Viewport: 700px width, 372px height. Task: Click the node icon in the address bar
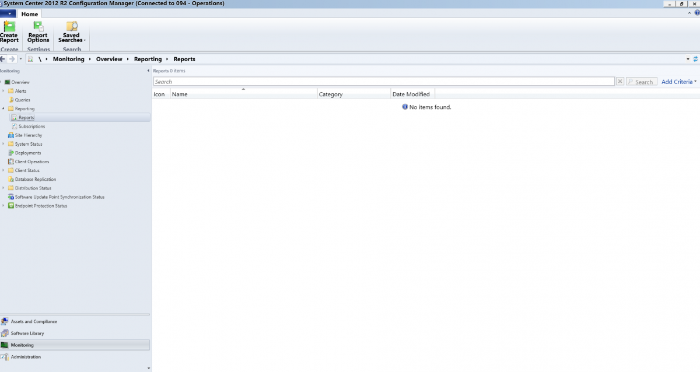(x=30, y=59)
